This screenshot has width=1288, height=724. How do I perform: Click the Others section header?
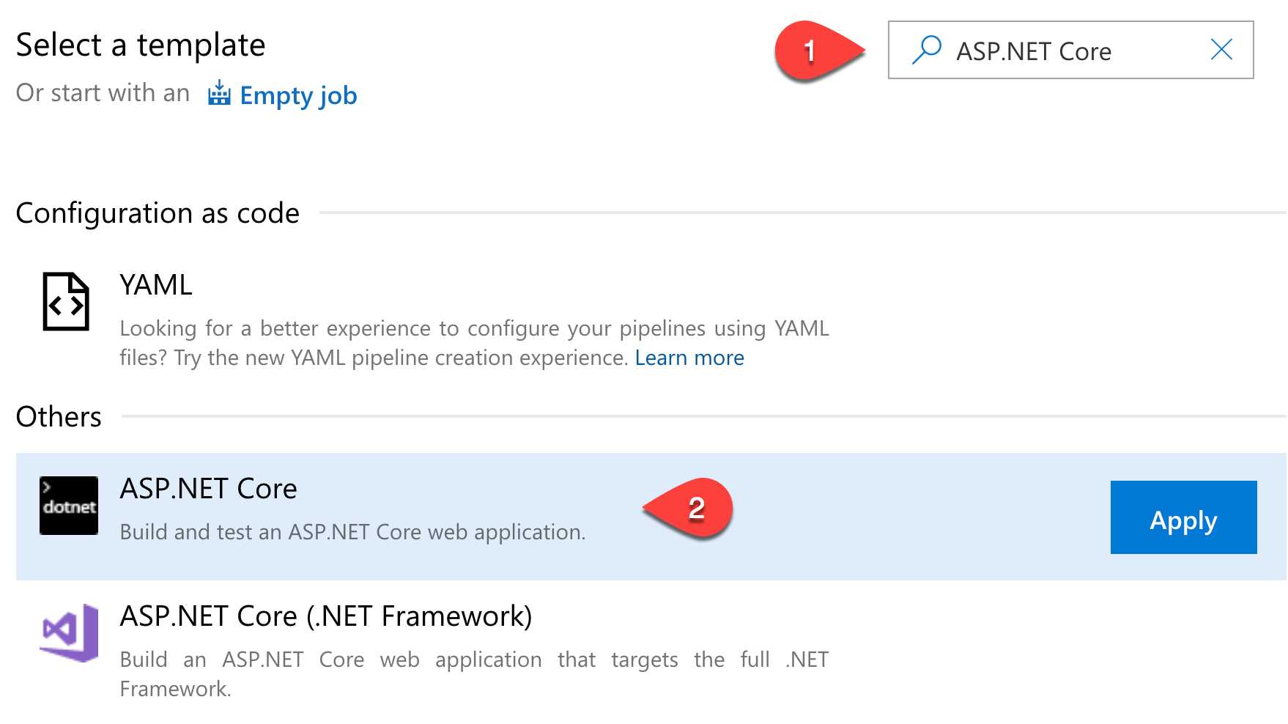(58, 416)
